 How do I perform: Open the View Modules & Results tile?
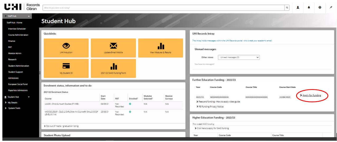click(x=160, y=48)
